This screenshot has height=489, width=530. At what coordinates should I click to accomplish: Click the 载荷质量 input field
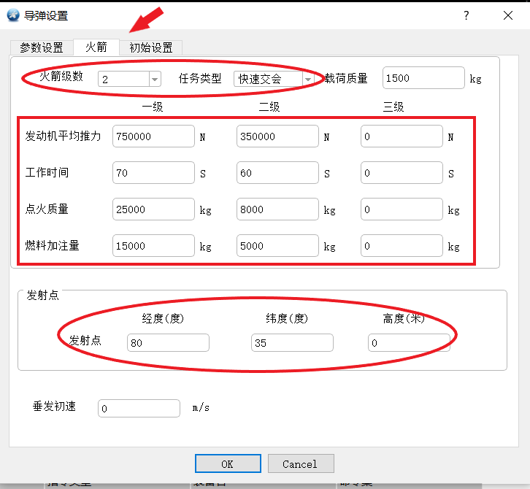[x=423, y=78]
